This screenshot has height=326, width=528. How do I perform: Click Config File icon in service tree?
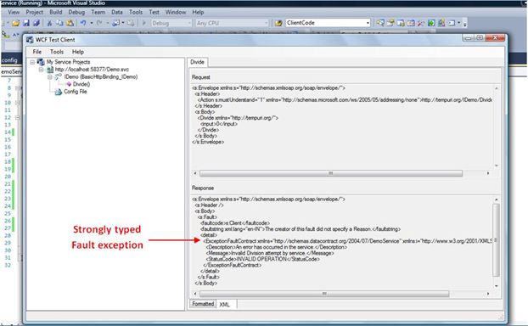[x=59, y=92]
